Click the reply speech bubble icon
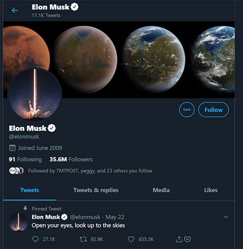This screenshot has height=249, width=243. [x=35, y=239]
